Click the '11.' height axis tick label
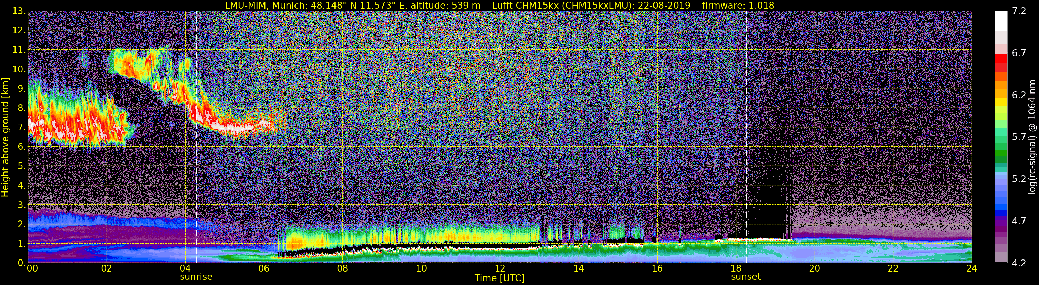1039x285 pixels. pos(19,50)
